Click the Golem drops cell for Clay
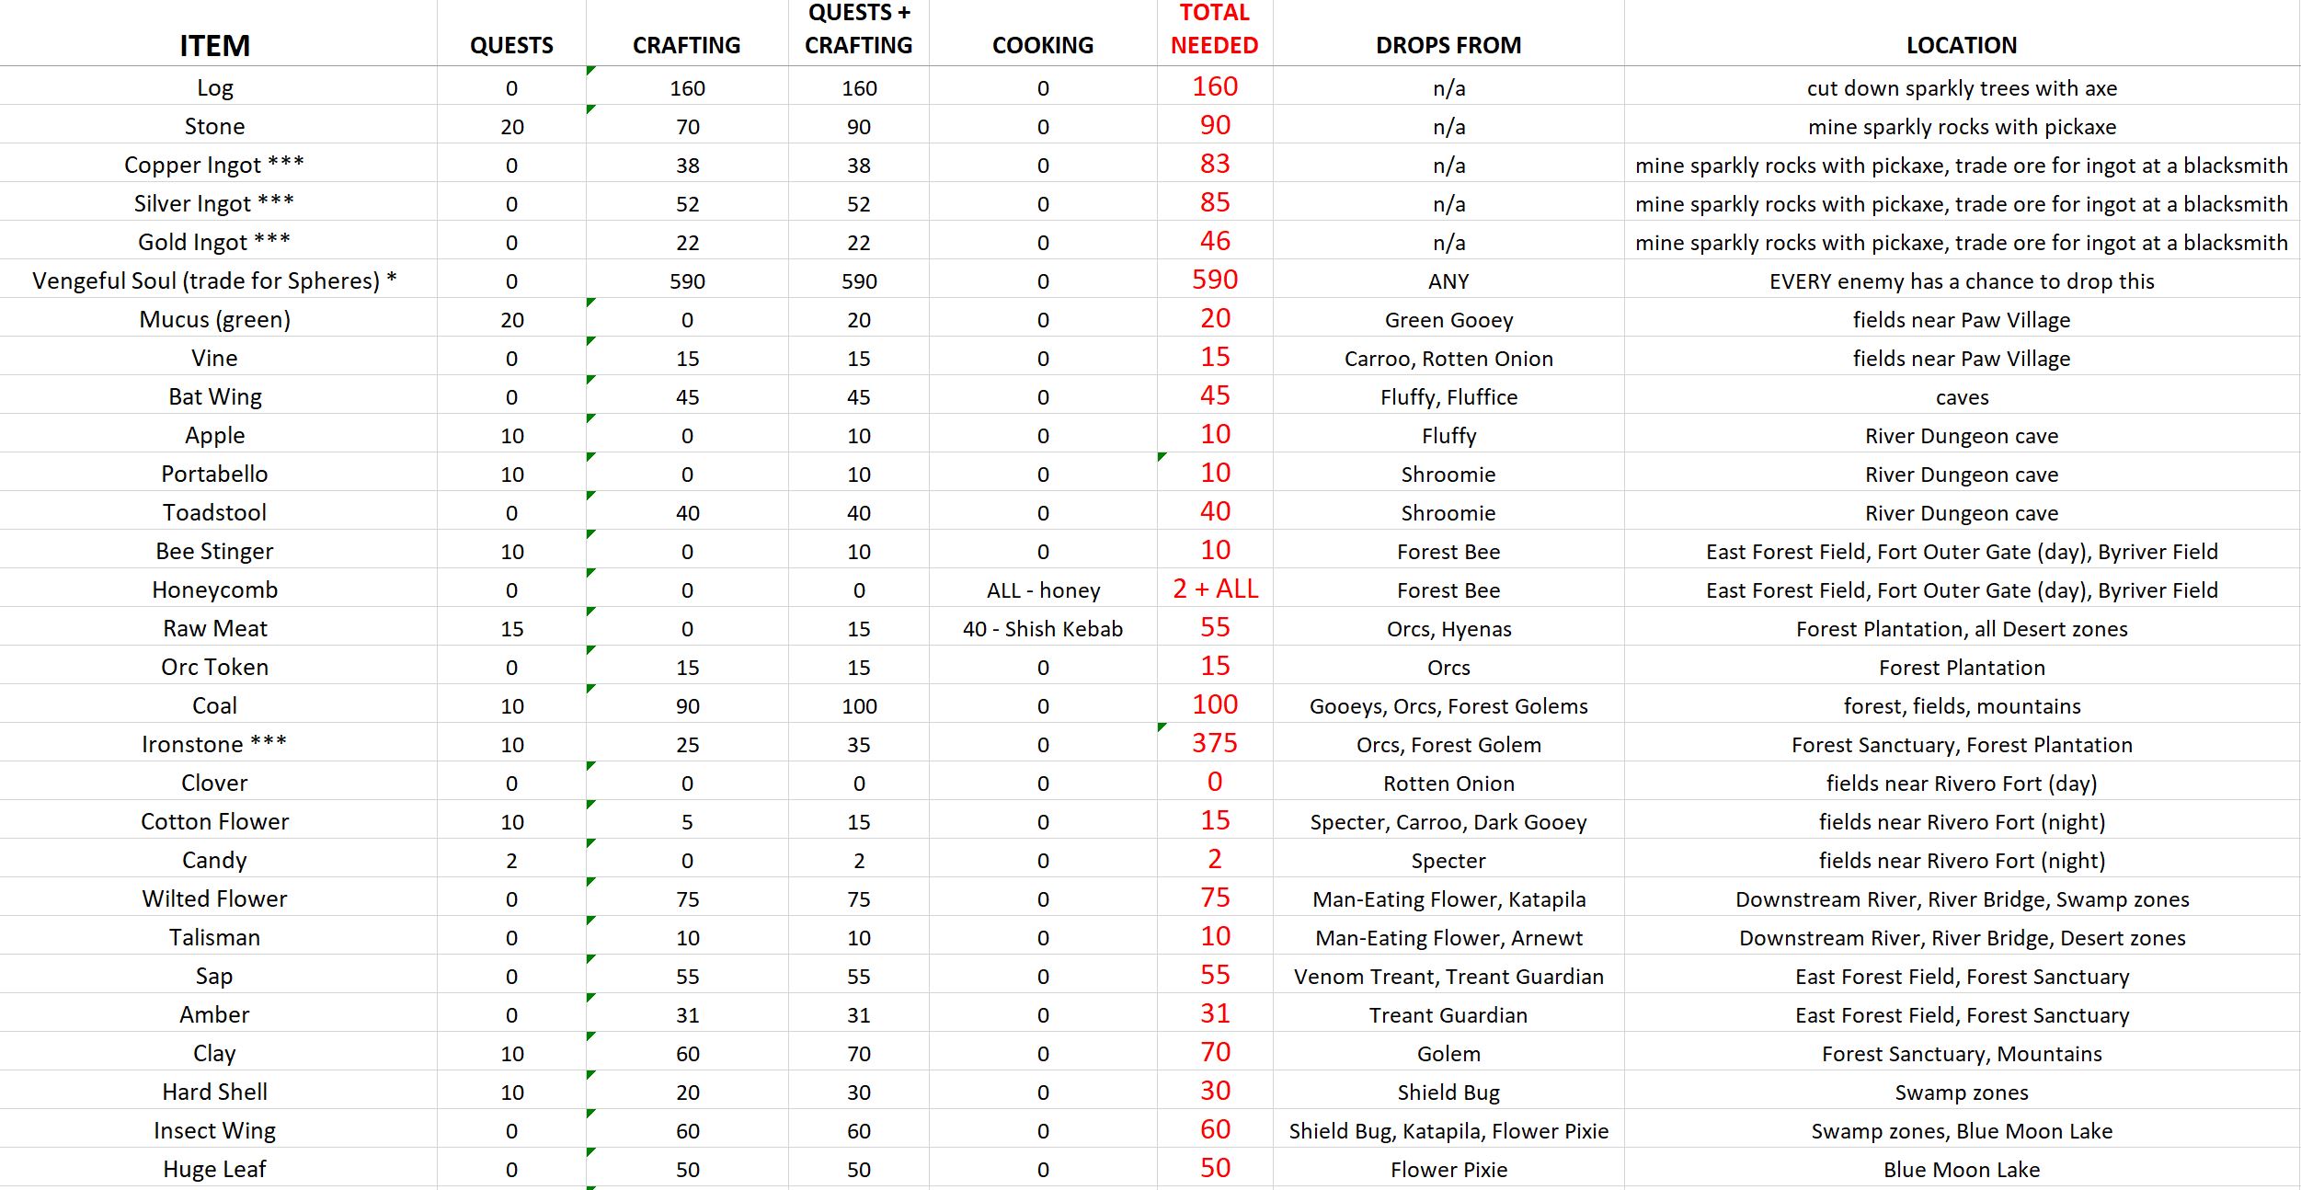The height and width of the screenshot is (1190, 2301). tap(1448, 1053)
